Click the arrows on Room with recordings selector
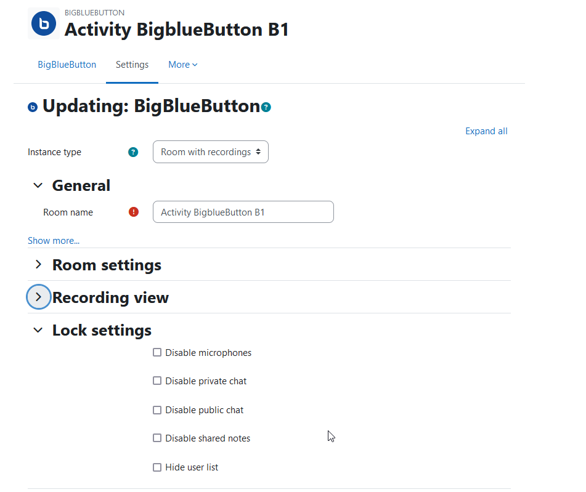Viewport: 586px width, 492px height. click(258, 151)
